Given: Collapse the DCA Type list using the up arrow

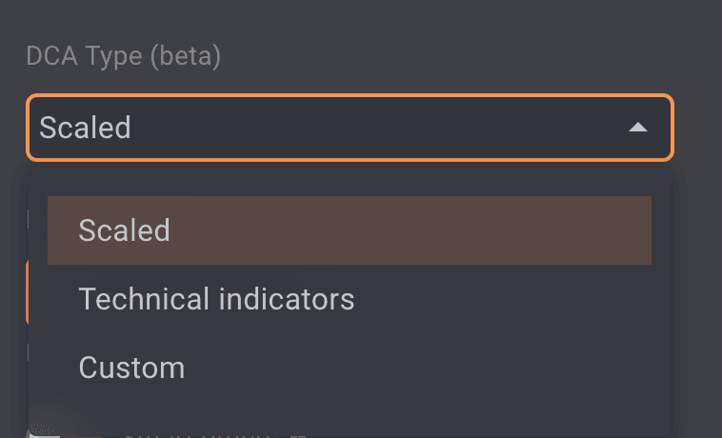Looking at the screenshot, I should click(x=638, y=128).
